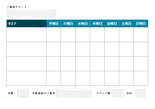Screen dimensions: 155x109
Task: Click the 目標 input box
Action: (x=23, y=93)
